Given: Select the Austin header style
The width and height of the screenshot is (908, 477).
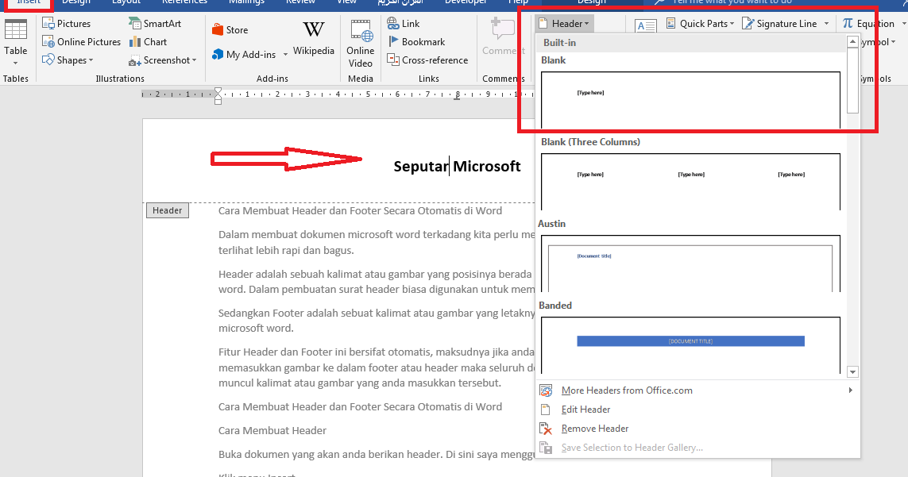Looking at the screenshot, I should pyautogui.click(x=690, y=263).
